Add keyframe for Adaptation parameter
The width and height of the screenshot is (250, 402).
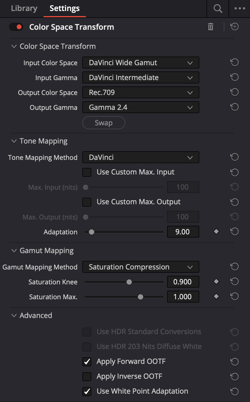216,232
